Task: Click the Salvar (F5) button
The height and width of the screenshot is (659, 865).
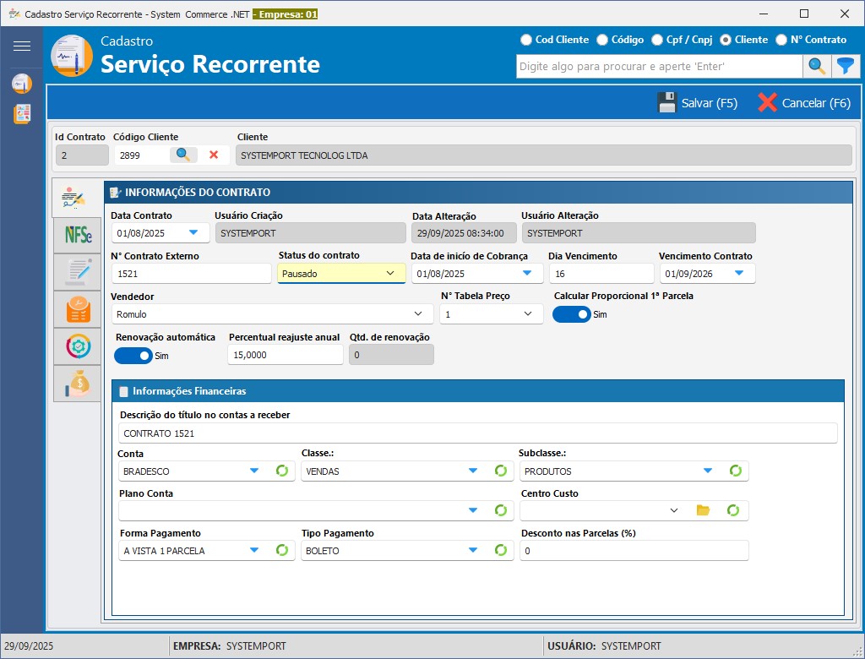Action: (698, 103)
